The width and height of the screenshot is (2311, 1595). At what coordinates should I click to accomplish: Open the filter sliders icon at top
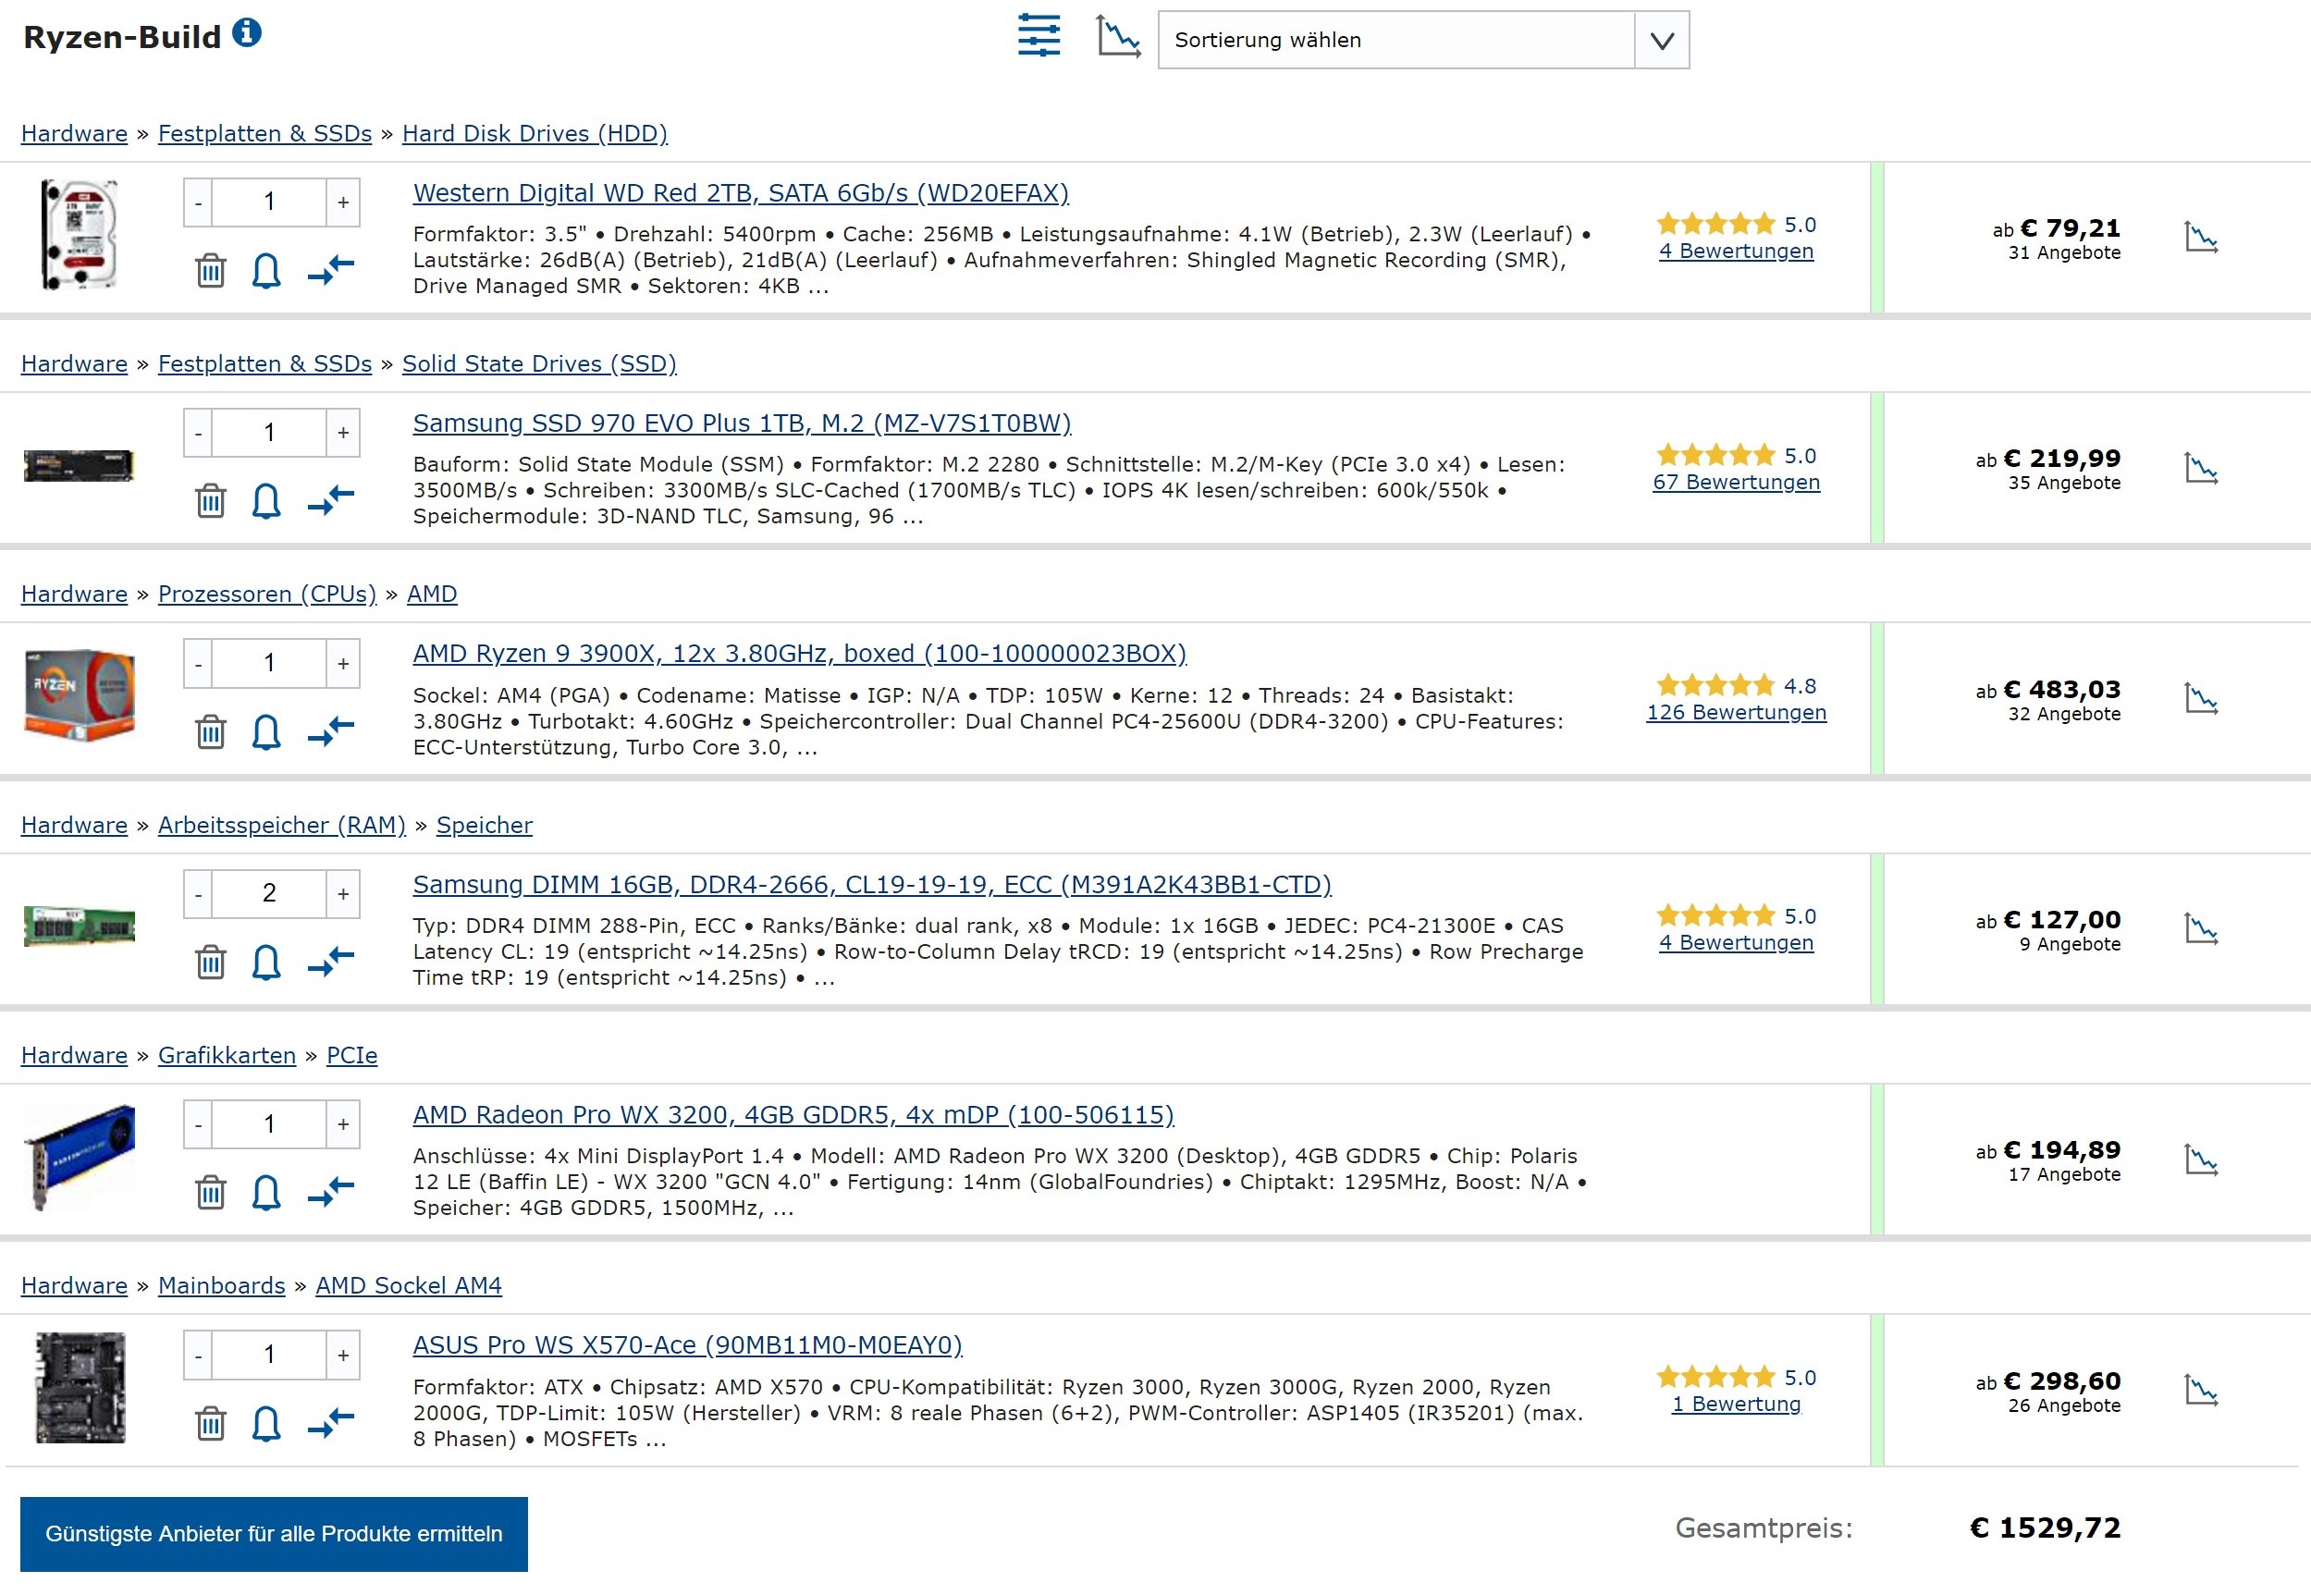pyautogui.click(x=1039, y=36)
